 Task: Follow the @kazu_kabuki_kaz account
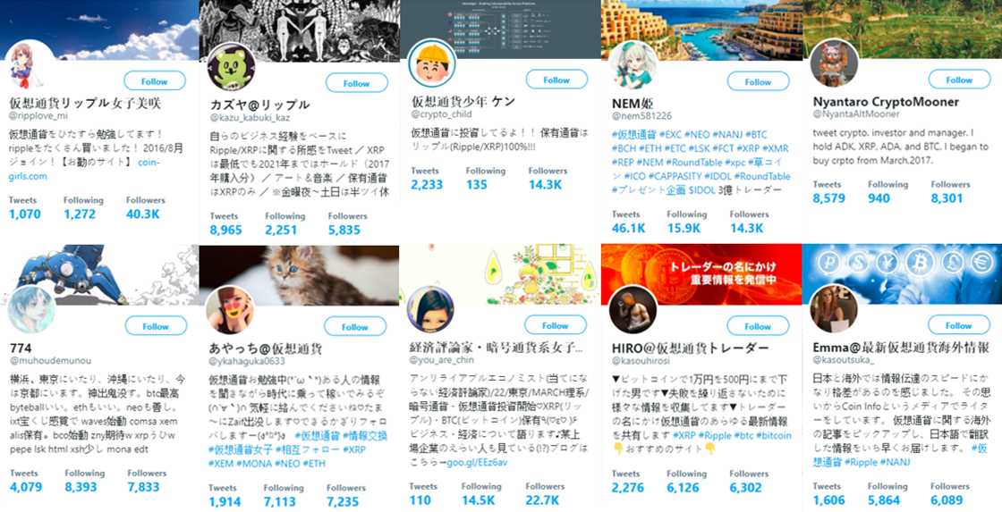pos(357,83)
